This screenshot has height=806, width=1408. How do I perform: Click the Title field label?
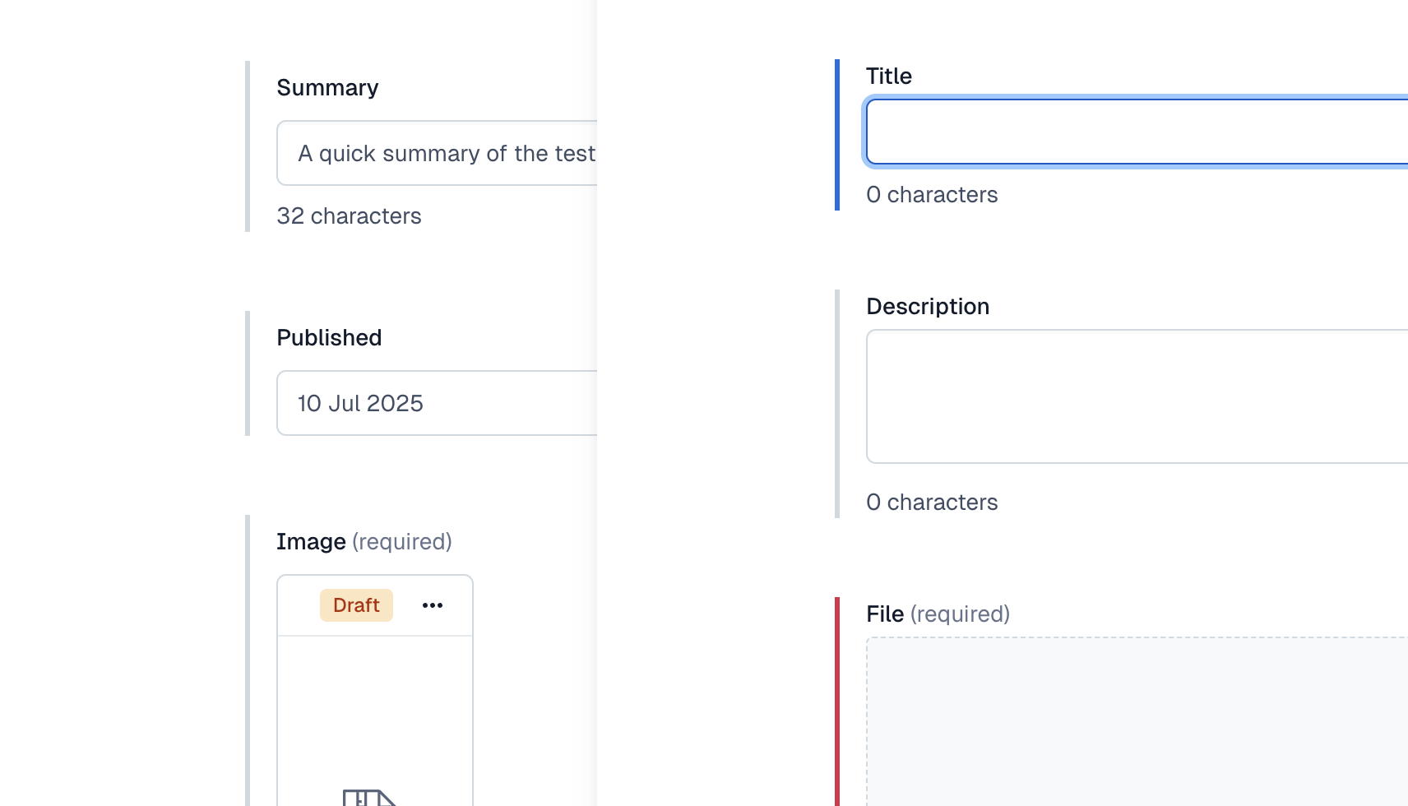click(x=889, y=76)
